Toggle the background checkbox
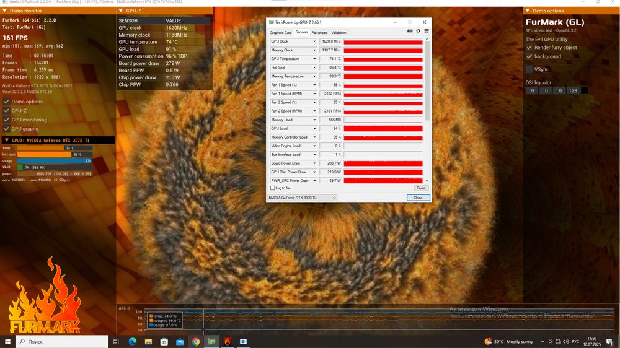Viewport: 620px width, 348px height. pos(529,56)
